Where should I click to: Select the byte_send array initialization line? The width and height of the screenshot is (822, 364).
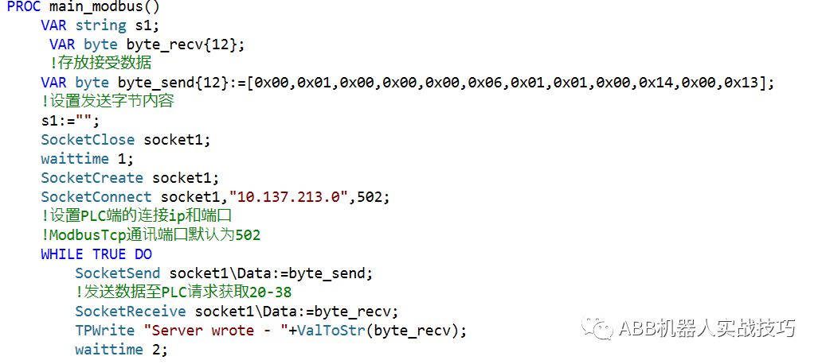(407, 83)
